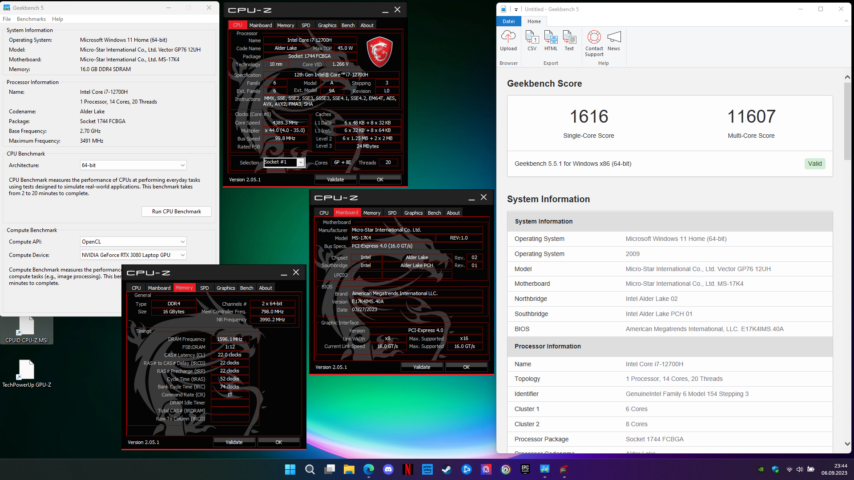Image resolution: width=854 pixels, height=480 pixels.
Task: Switch to Geekbench on the taskbar
Action: (x=545, y=469)
